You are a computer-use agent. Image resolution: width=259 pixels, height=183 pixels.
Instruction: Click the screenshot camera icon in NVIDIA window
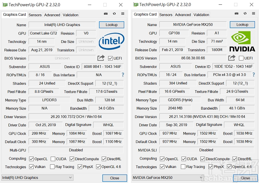pyautogui.click(x=237, y=14)
